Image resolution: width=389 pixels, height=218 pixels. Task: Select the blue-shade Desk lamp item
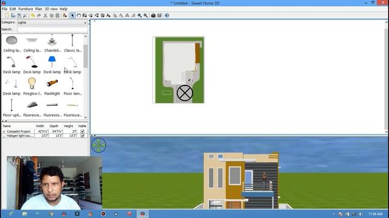tap(52, 65)
